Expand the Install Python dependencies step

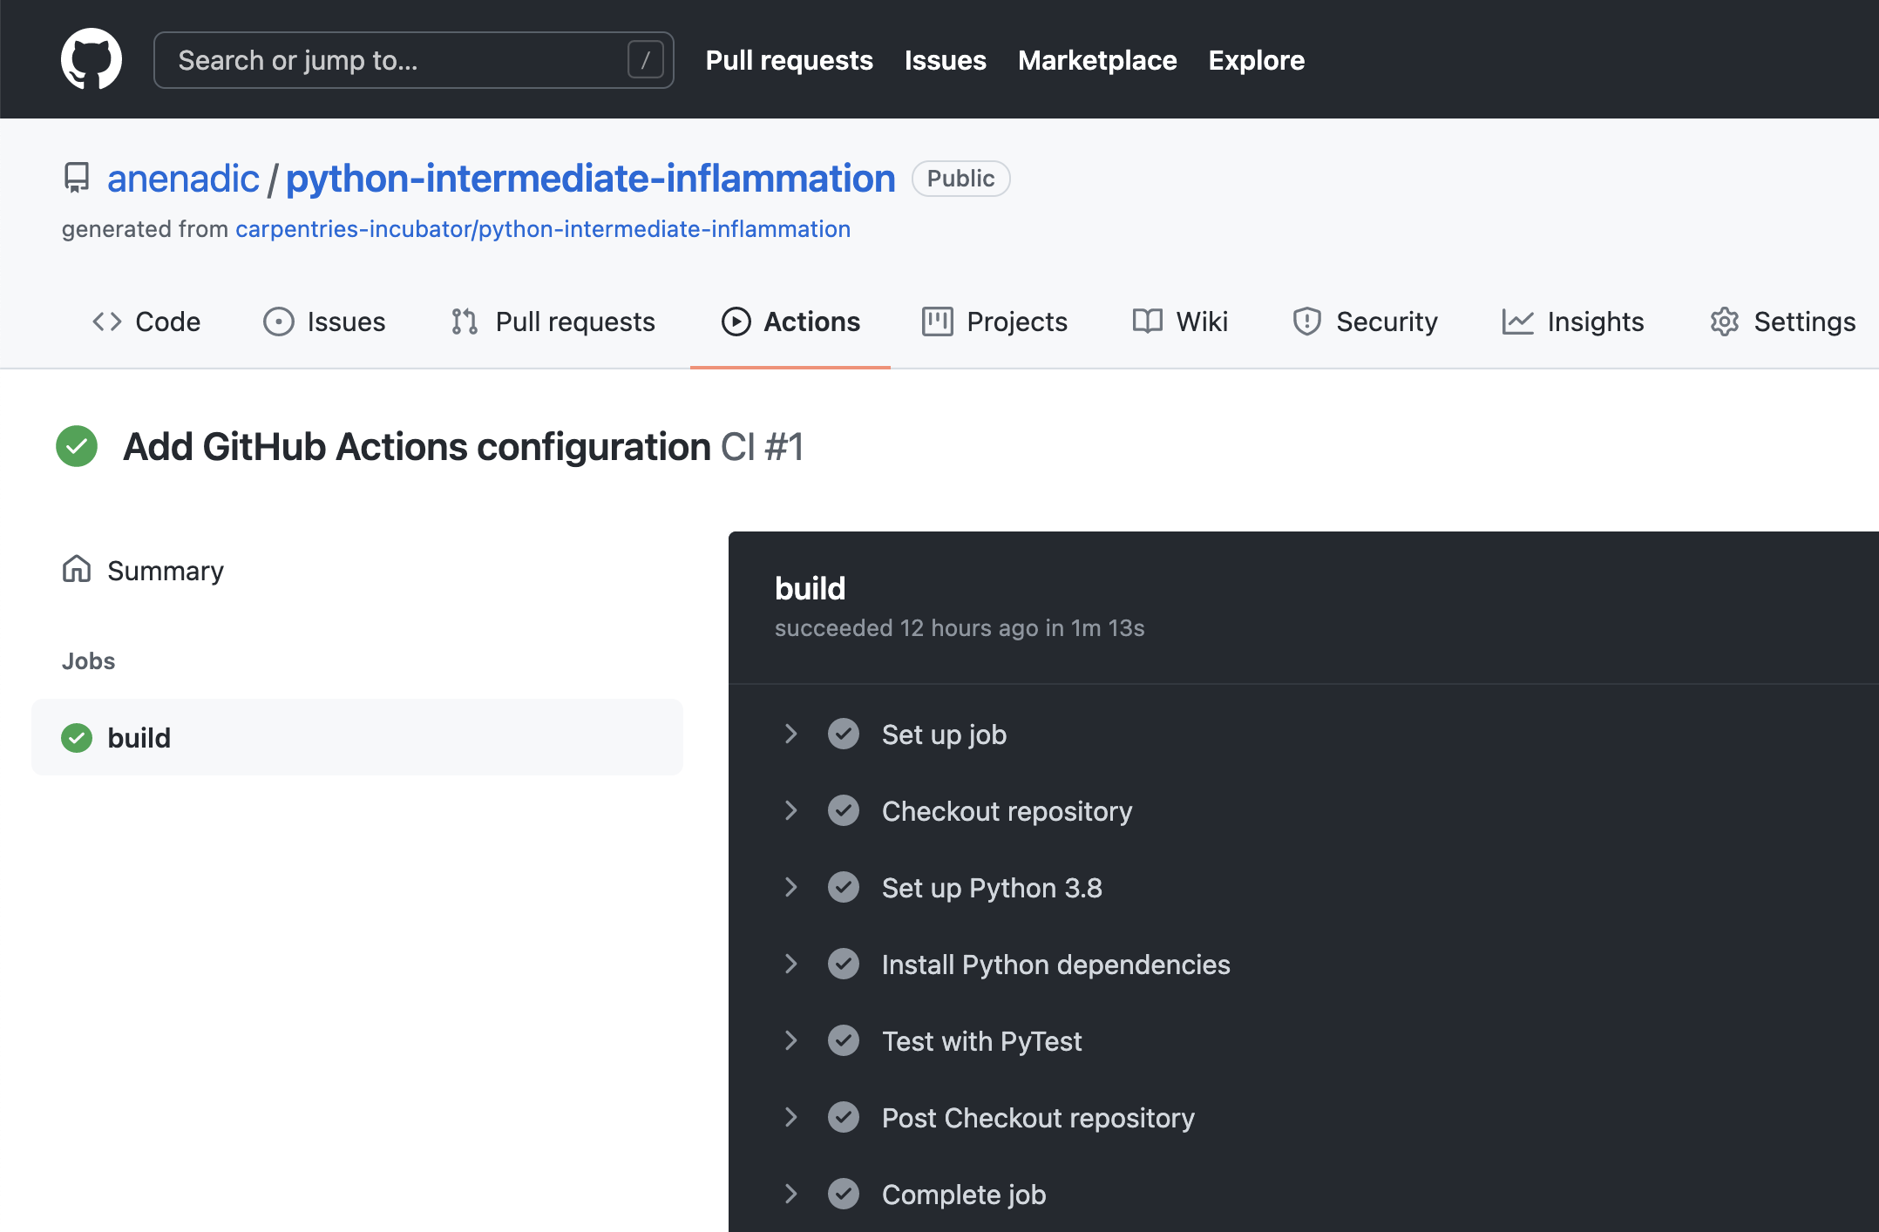click(792, 964)
